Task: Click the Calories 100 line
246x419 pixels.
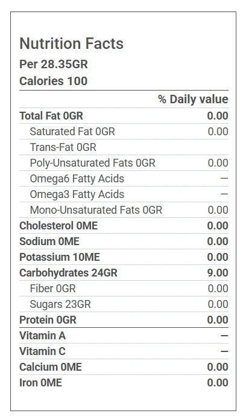Action: click(x=54, y=81)
